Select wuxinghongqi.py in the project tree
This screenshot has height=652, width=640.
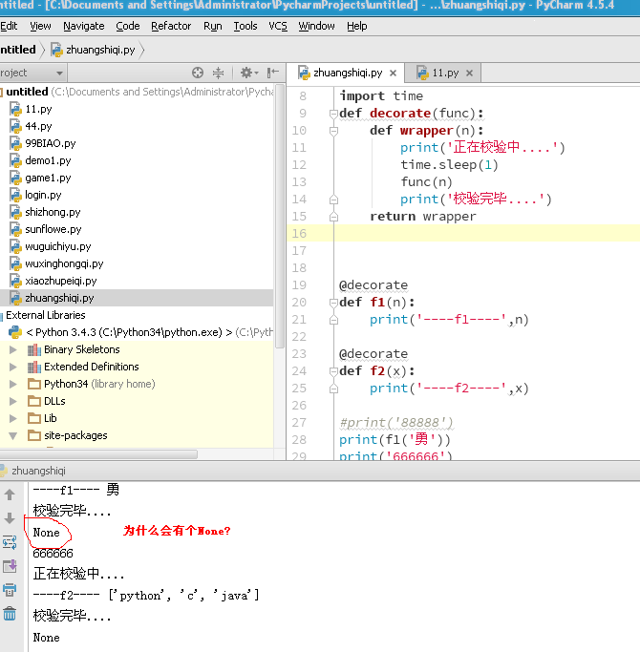coord(64,263)
